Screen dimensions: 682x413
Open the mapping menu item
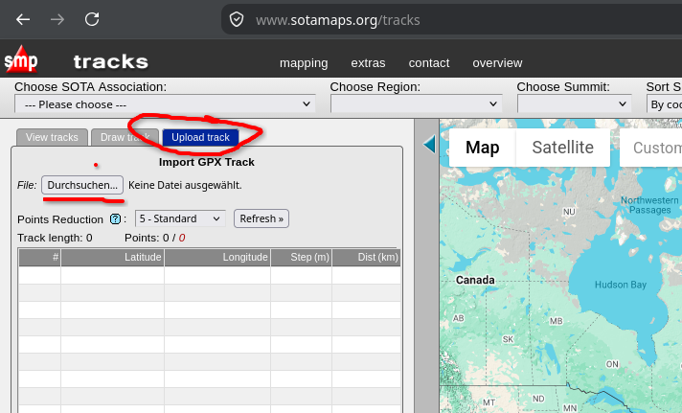(x=304, y=63)
